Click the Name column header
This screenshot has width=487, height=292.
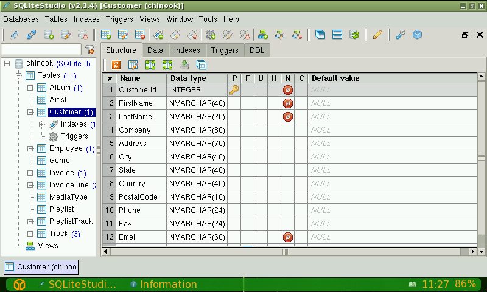coord(141,78)
